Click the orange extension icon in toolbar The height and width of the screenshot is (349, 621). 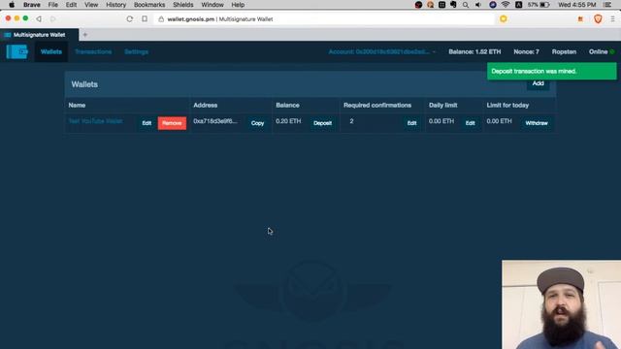(x=580, y=19)
